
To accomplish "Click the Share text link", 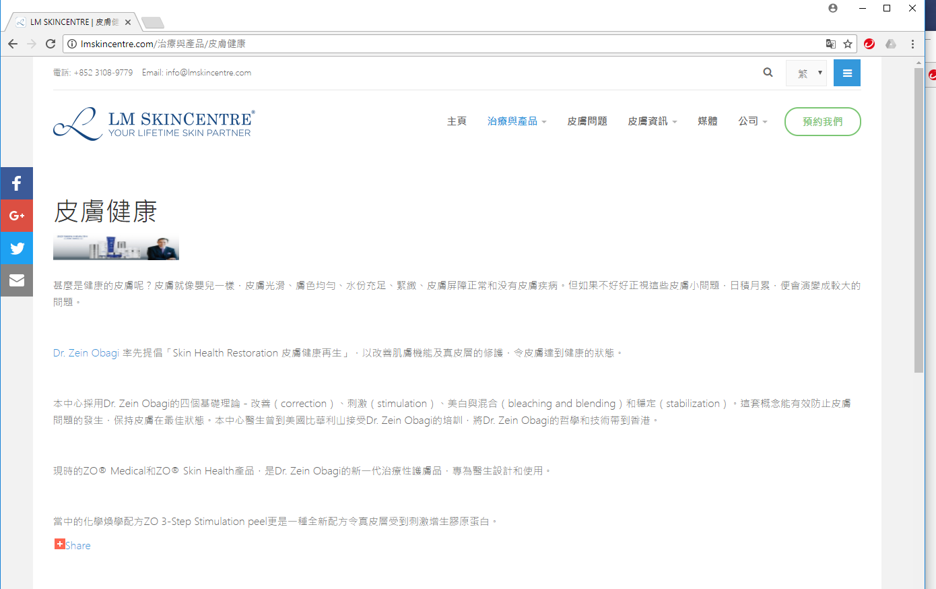I will [77, 546].
